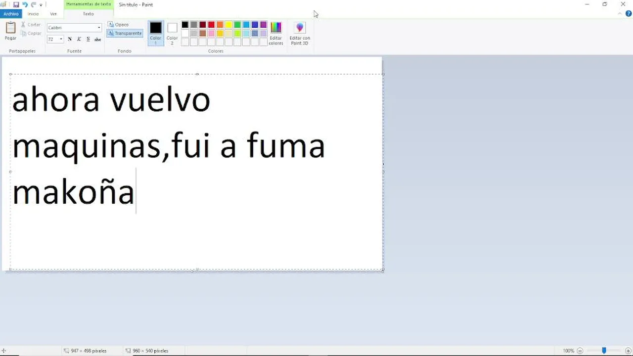
Task: Click the 947 × 498 píxeles selection size
Action: (89, 351)
